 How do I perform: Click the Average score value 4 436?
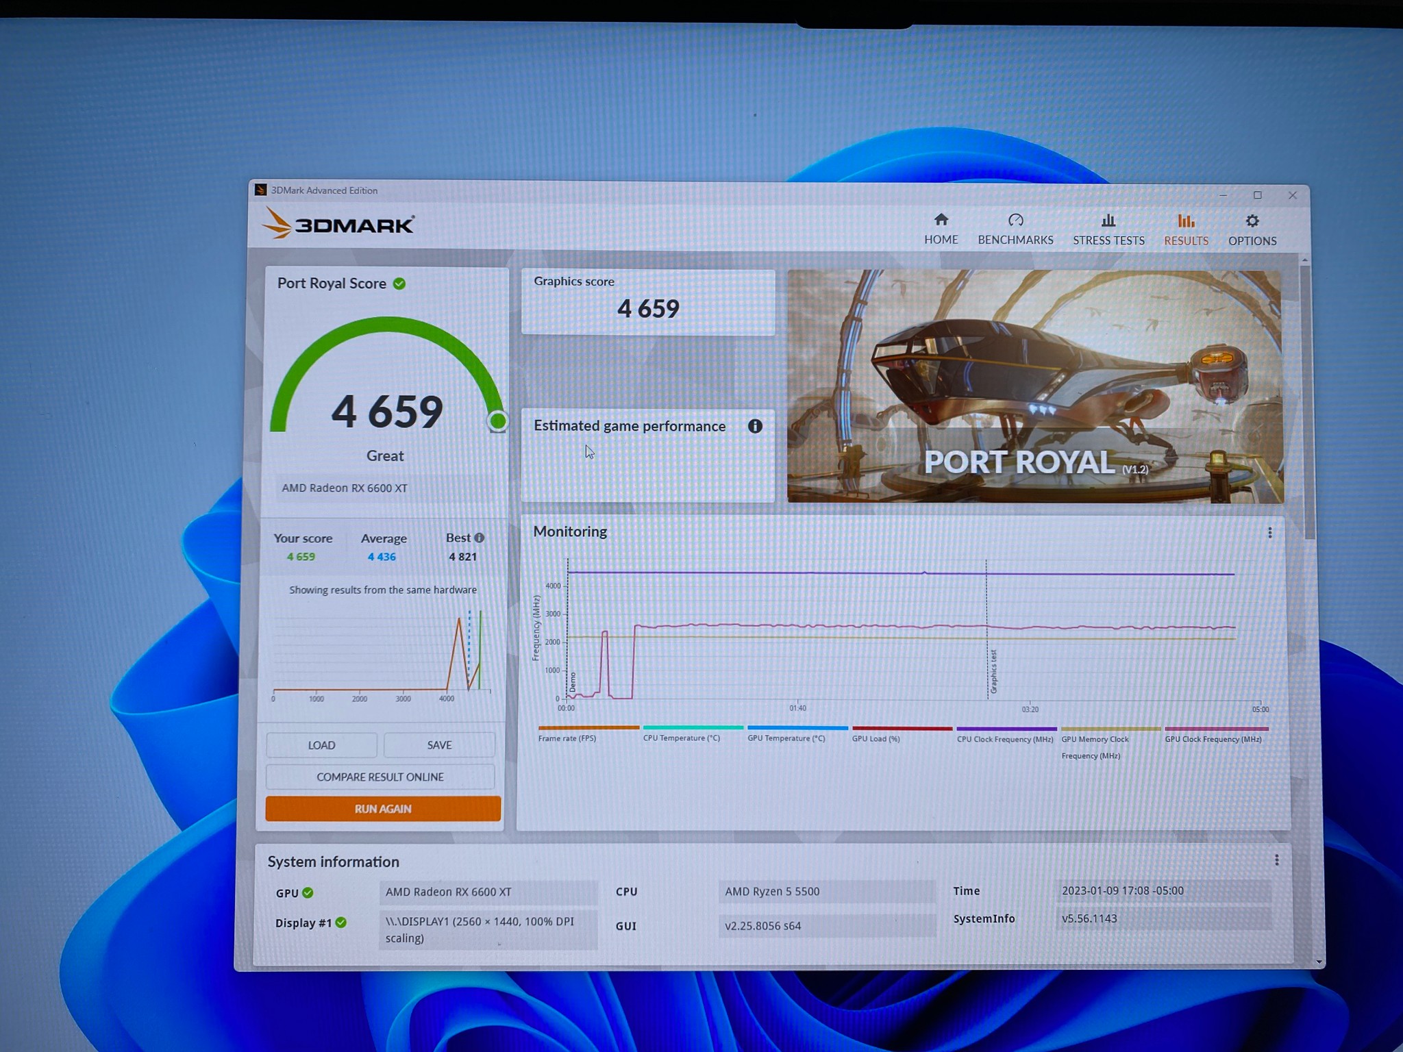[x=382, y=557]
